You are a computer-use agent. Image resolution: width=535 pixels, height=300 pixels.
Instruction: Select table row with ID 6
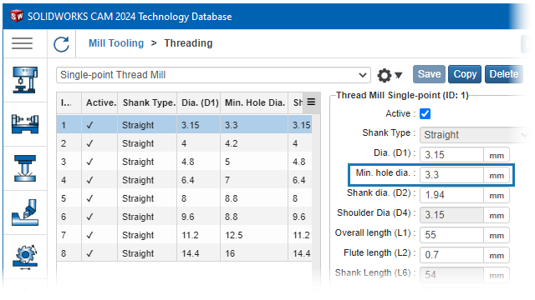tap(184, 217)
